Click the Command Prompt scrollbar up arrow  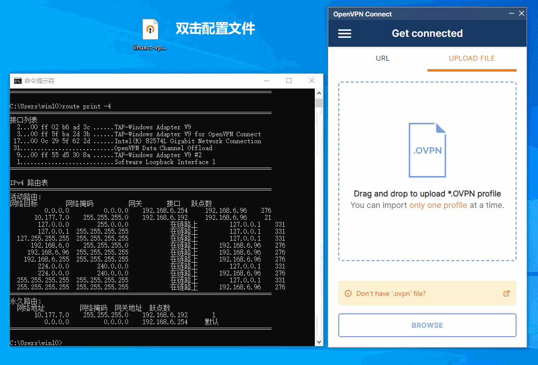pyautogui.click(x=319, y=93)
